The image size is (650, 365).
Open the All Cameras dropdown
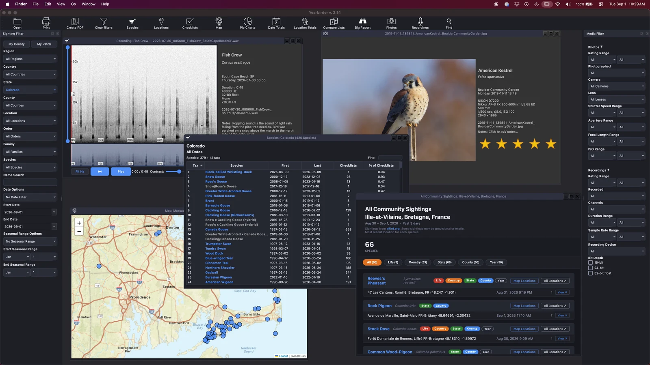click(617, 86)
